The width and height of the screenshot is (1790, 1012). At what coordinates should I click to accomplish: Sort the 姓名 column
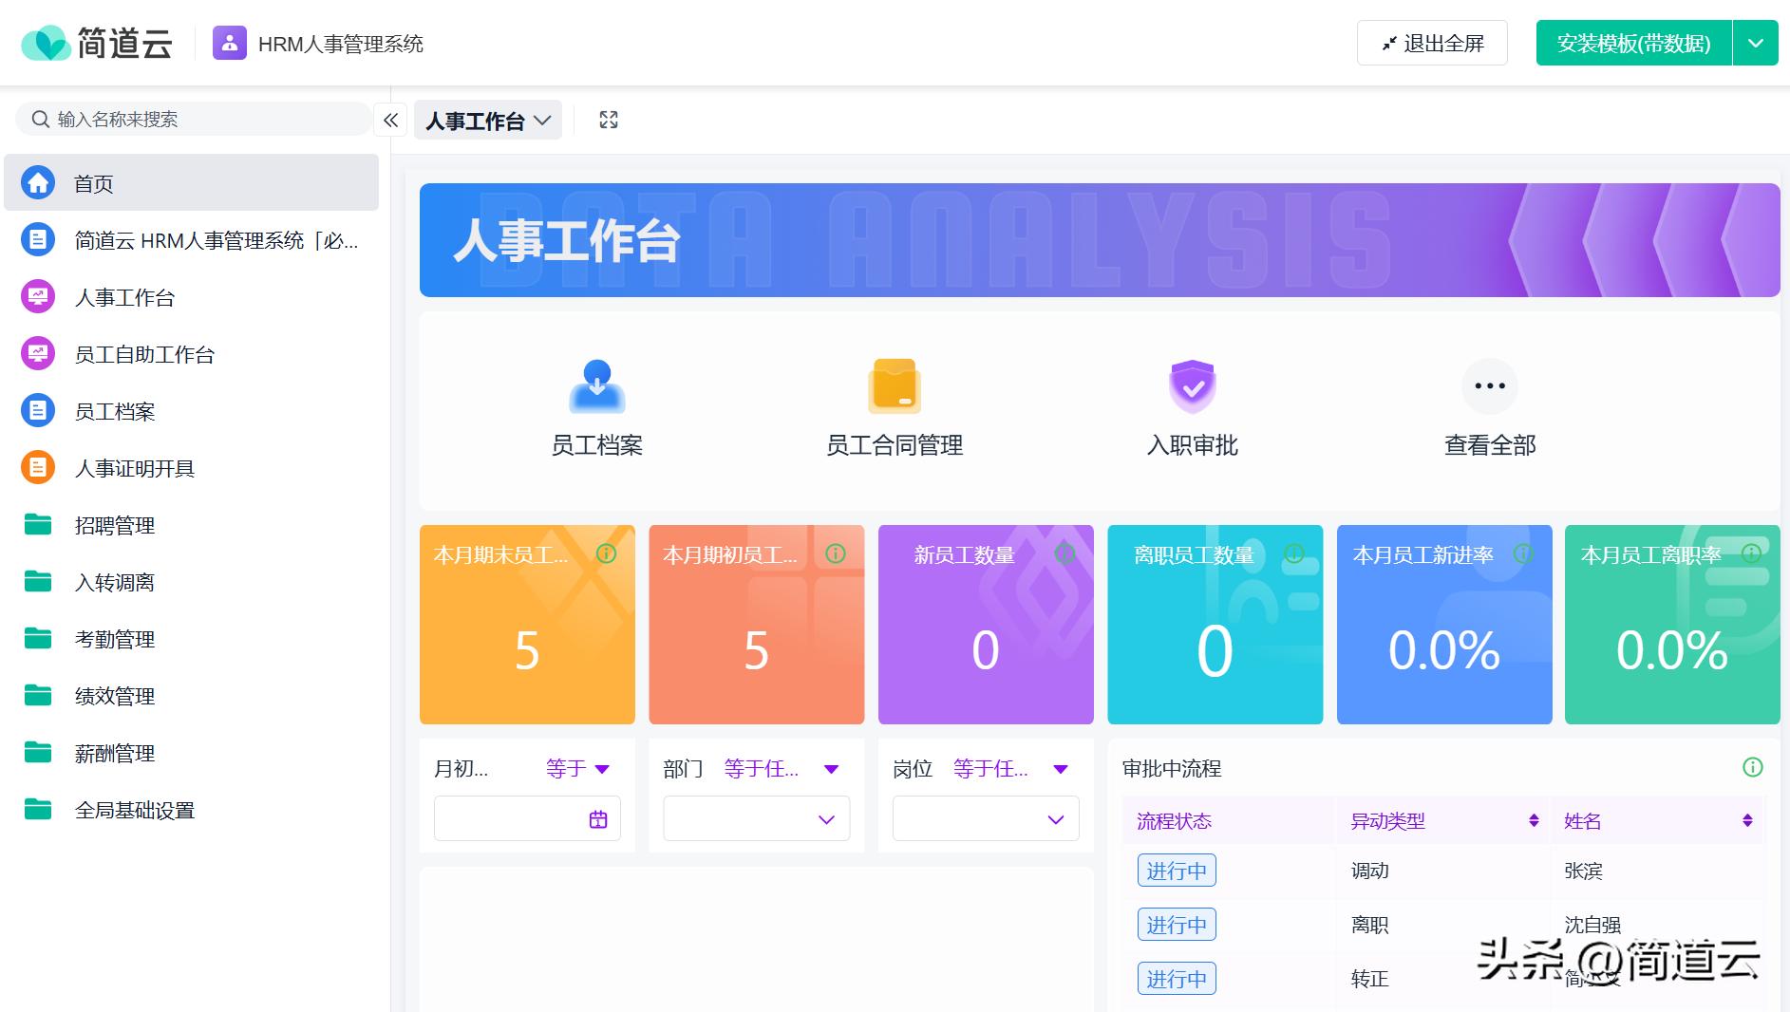click(x=1747, y=821)
